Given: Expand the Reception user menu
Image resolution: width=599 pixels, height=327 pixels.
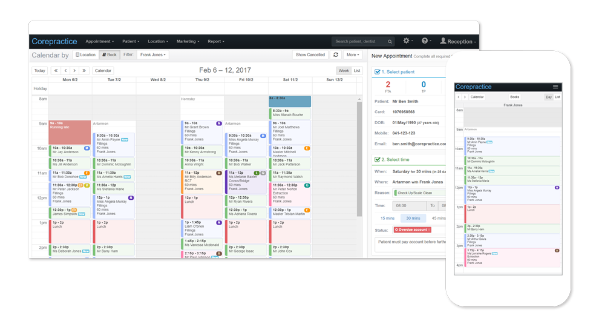Looking at the screenshot, I should point(458,42).
